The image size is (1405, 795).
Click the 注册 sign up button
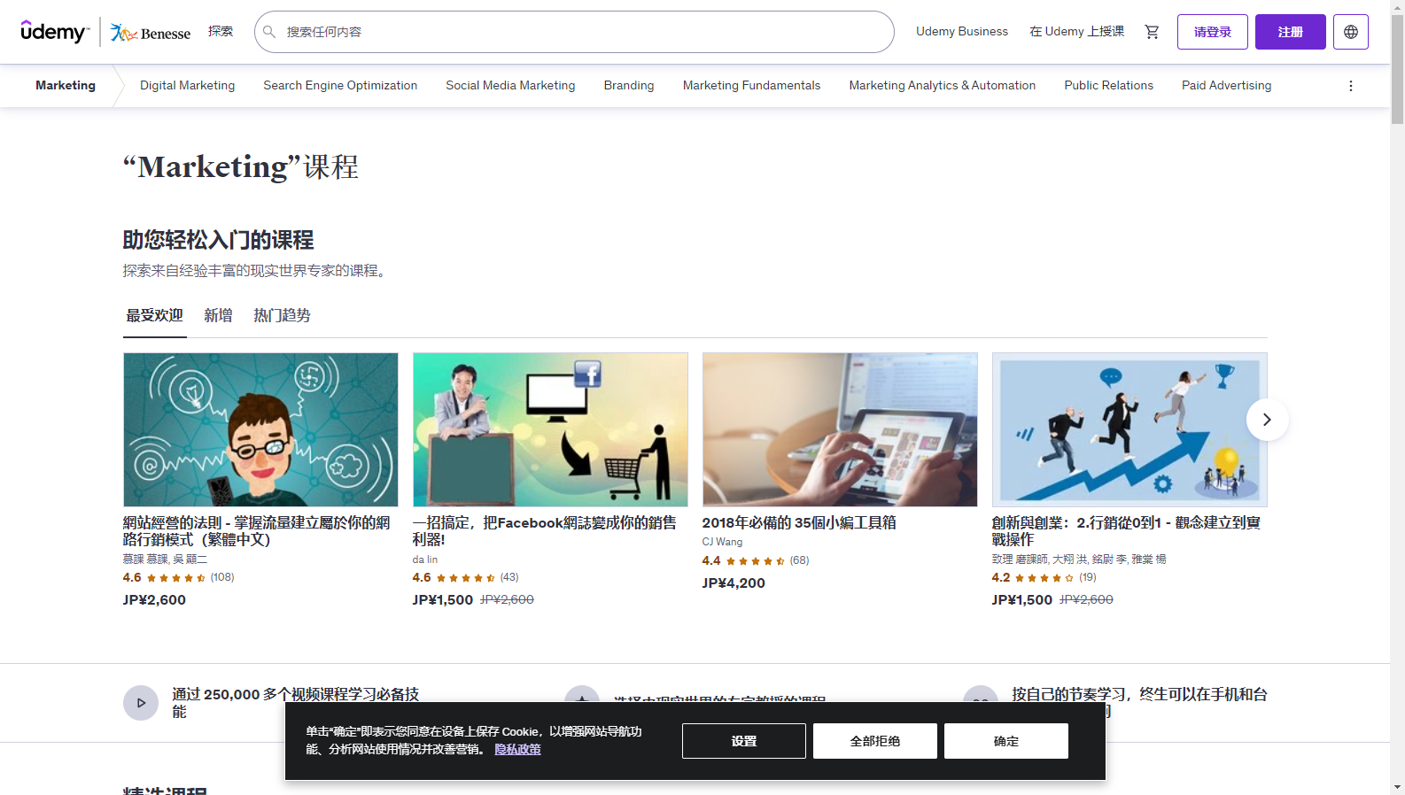[1290, 32]
